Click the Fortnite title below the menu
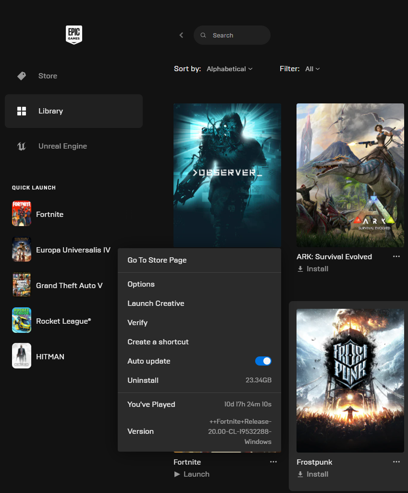Screen dimensions: 408x493 187,462
